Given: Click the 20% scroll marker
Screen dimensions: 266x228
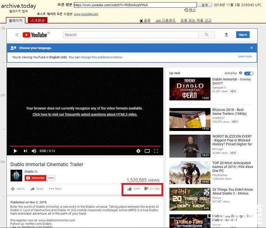Looking at the screenshot, I should point(3,162).
